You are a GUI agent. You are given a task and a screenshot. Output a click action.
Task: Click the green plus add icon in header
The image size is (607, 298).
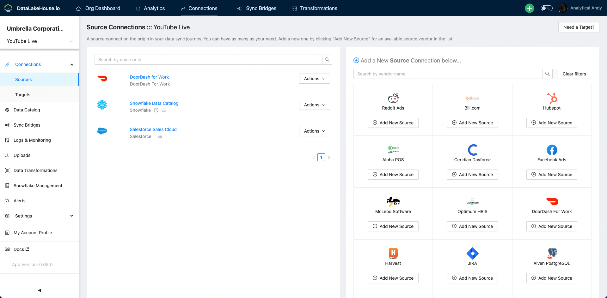tap(529, 8)
